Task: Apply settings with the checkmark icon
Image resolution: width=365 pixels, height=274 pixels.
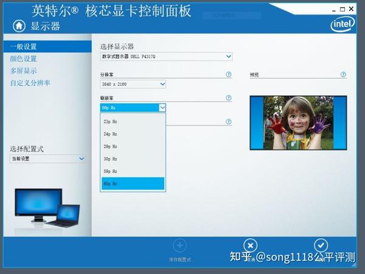Action: [x=321, y=245]
